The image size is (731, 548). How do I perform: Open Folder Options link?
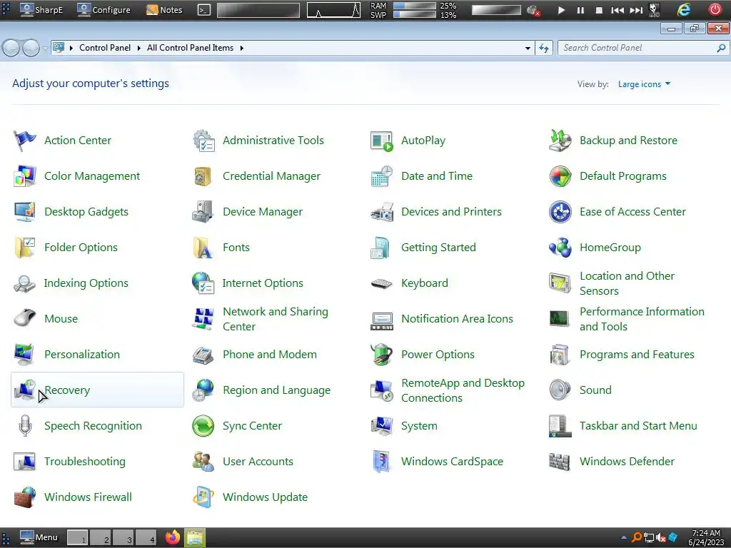[81, 248]
